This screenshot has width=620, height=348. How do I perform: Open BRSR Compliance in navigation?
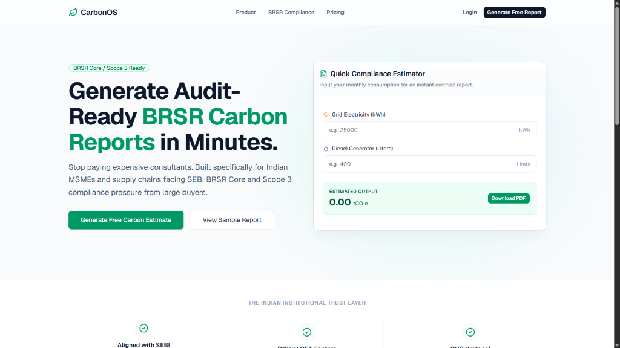[291, 13]
